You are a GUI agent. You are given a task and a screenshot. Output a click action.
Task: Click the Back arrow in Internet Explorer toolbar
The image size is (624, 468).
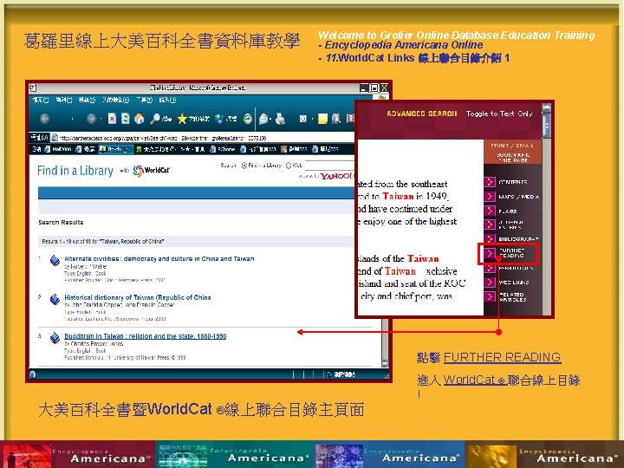click(44, 118)
